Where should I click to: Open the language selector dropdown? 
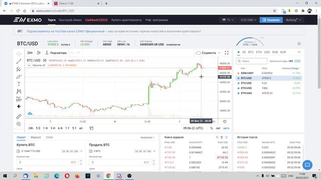pos(228,20)
